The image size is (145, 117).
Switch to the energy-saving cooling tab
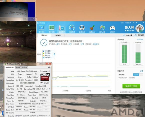click(x=57, y=35)
